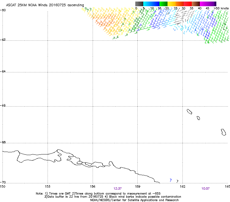Image resolution: width=230 pixels, height=202 pixels.
Task: Click the magenta 40-45 knots legend segment
Action: pos(204,4)
